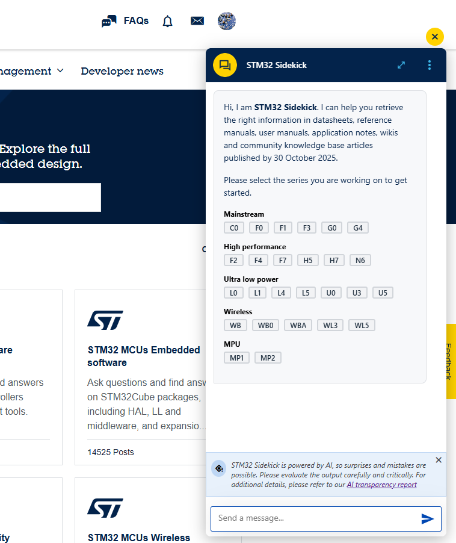Select the F1 series
Viewport: 456px width, 543px height.
pyautogui.click(x=283, y=228)
